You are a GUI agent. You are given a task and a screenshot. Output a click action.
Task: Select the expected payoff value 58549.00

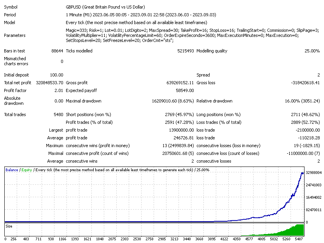pos(185,90)
